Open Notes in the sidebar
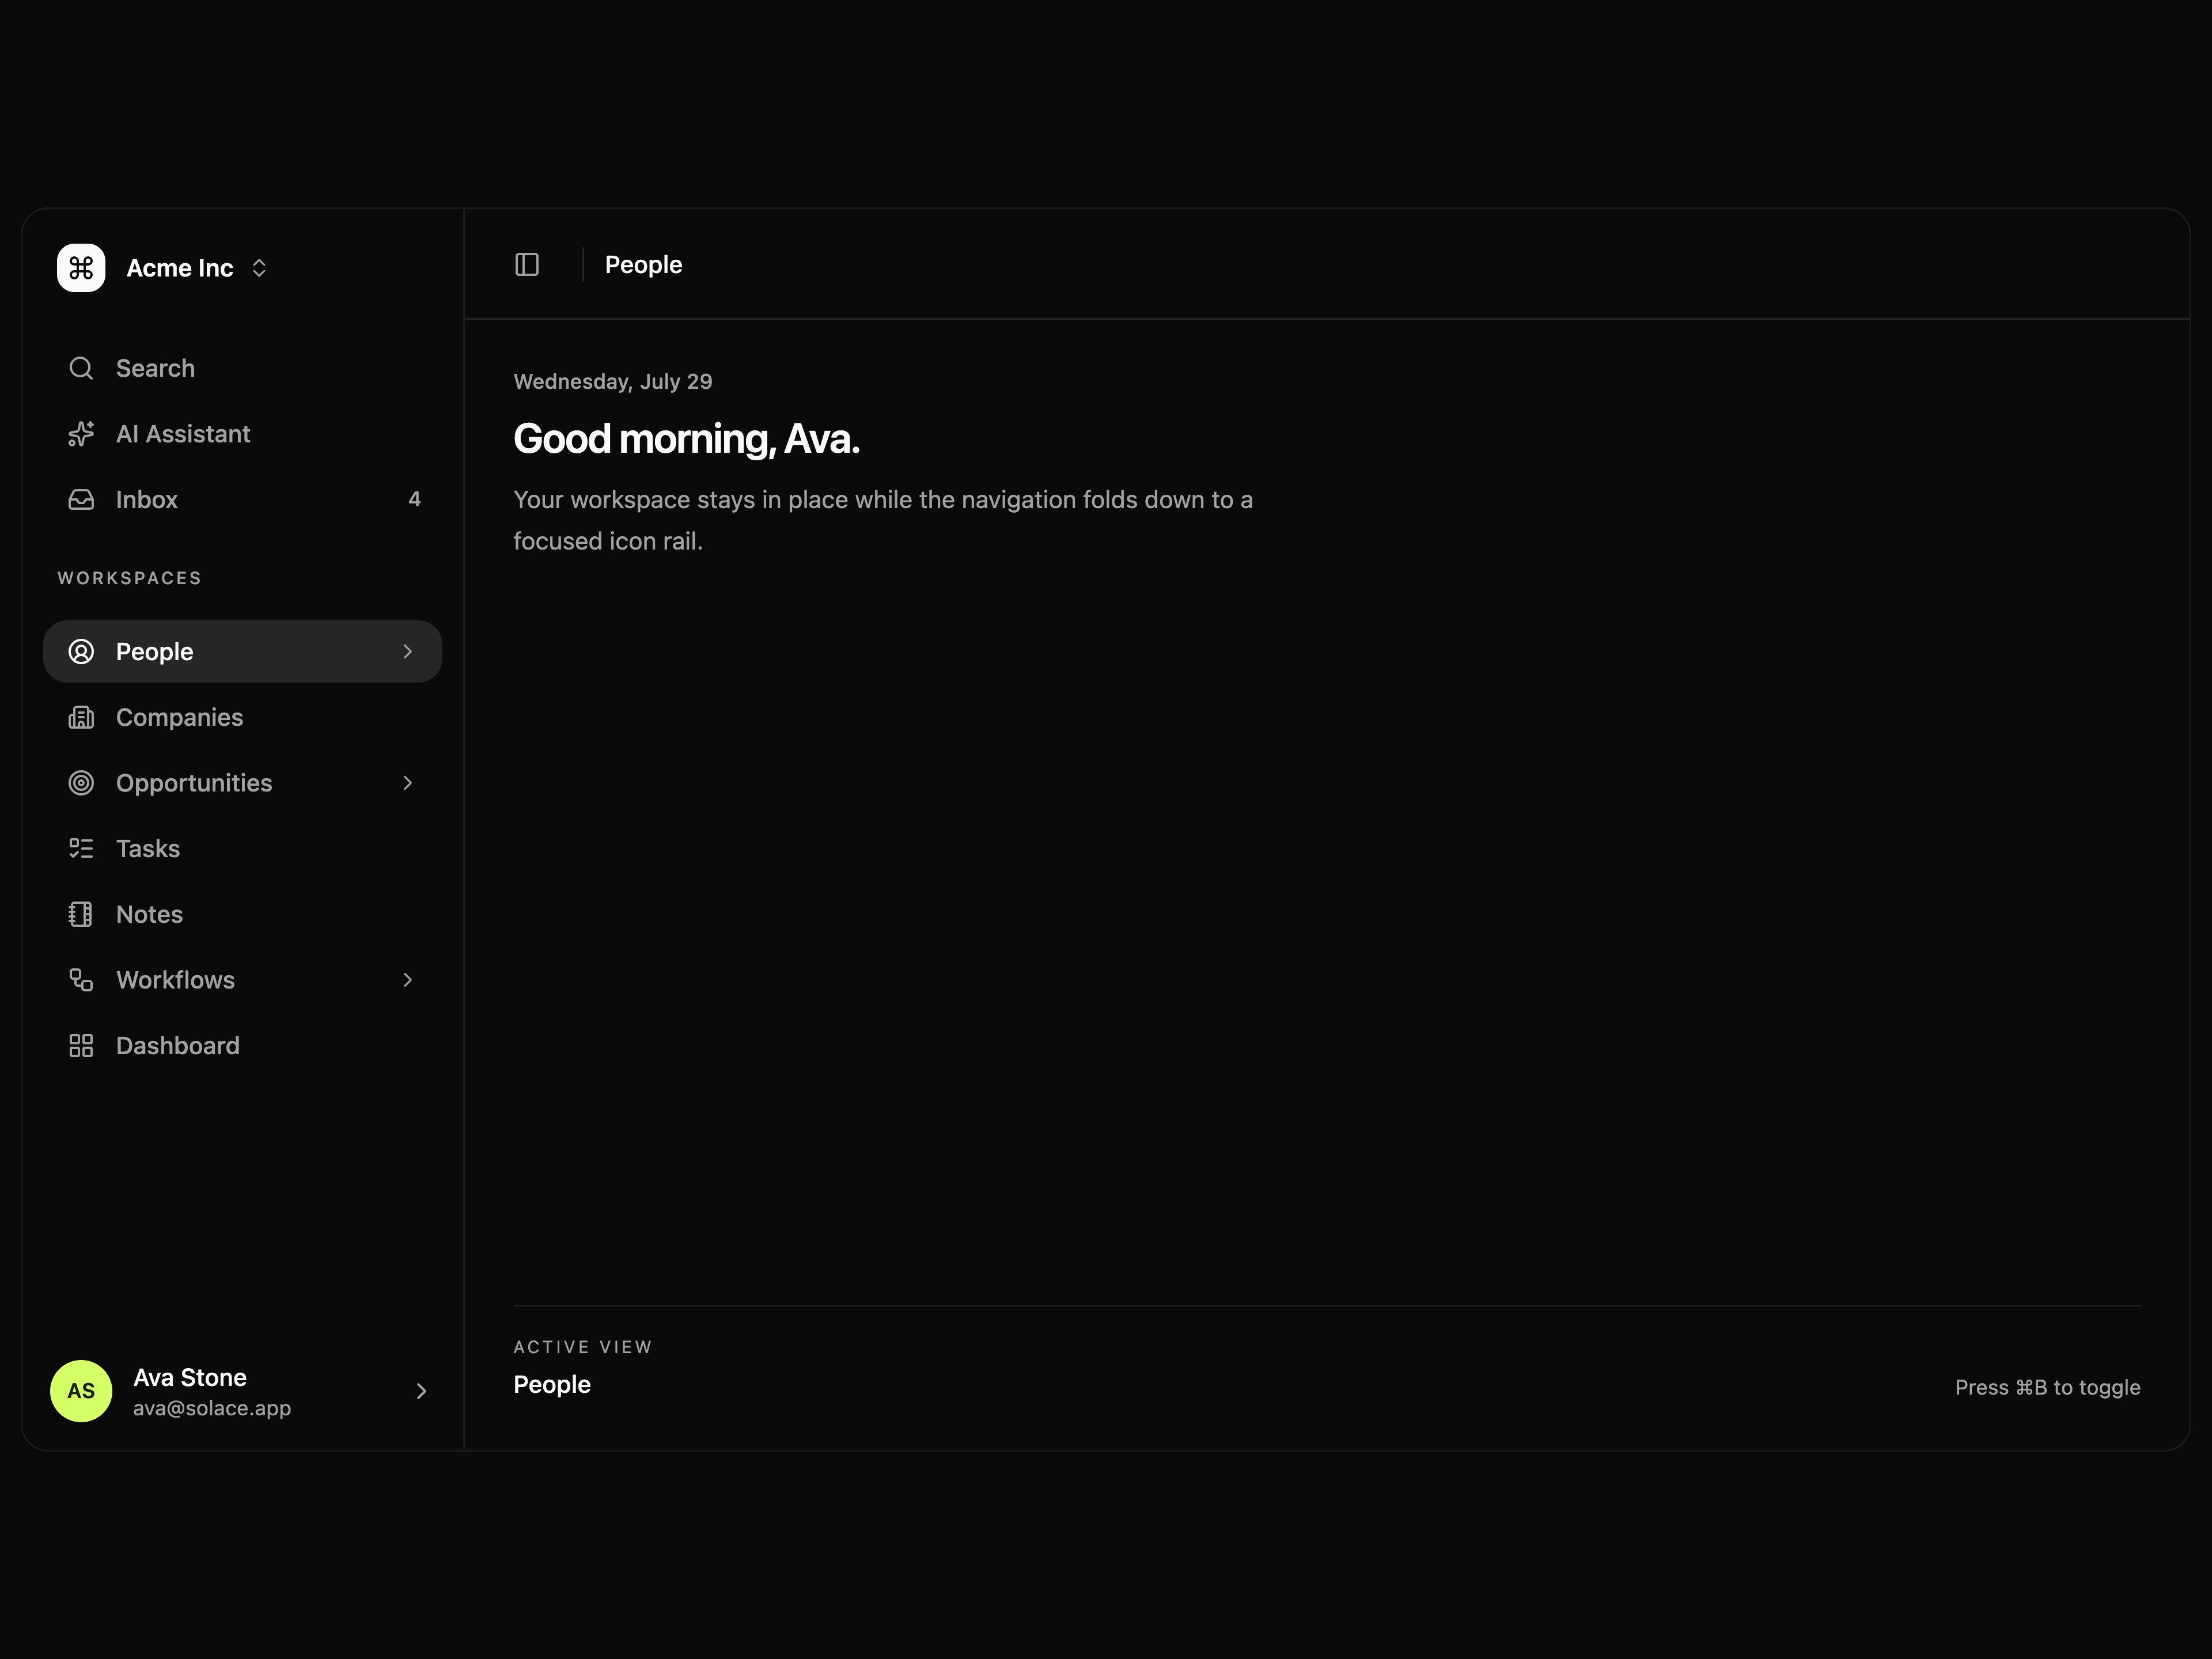The image size is (2212, 1659). tap(243, 914)
